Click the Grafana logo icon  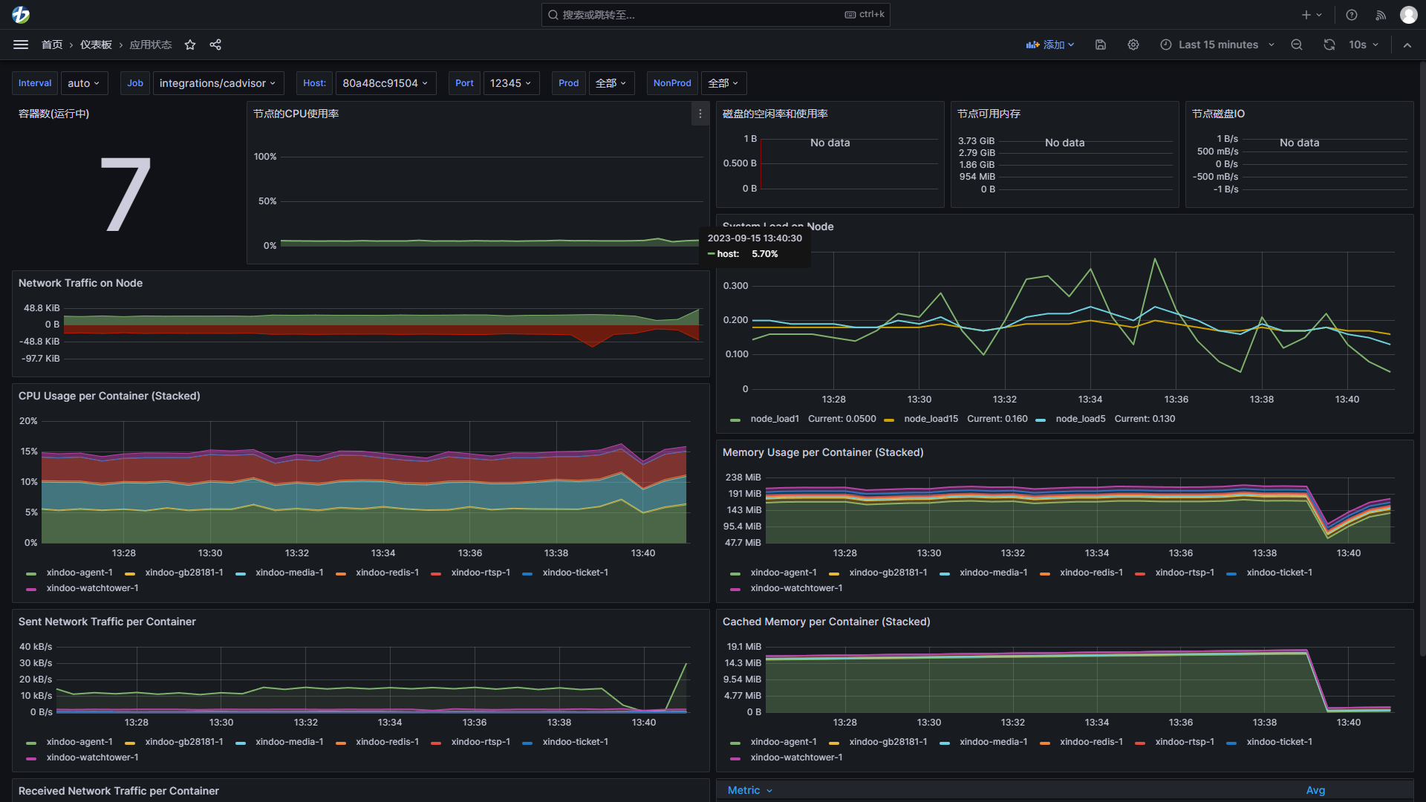tap(21, 15)
